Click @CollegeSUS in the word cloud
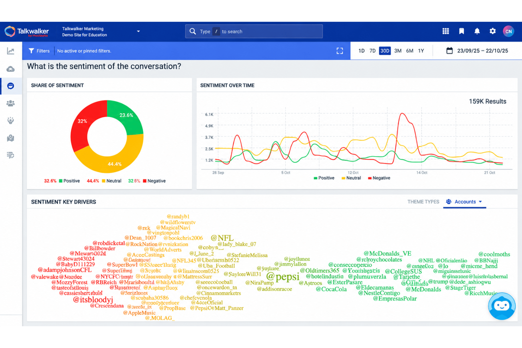 pyautogui.click(x=403, y=271)
